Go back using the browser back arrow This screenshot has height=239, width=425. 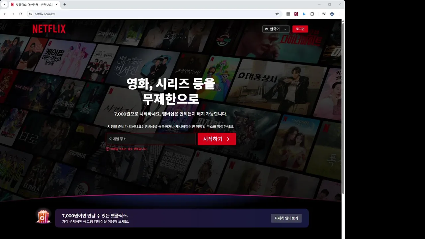pos(5,14)
